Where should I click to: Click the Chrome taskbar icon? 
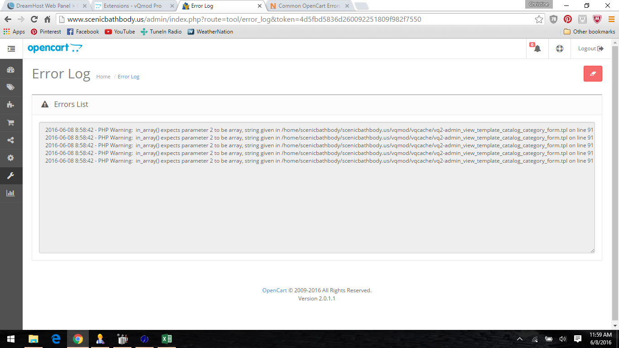(x=78, y=339)
